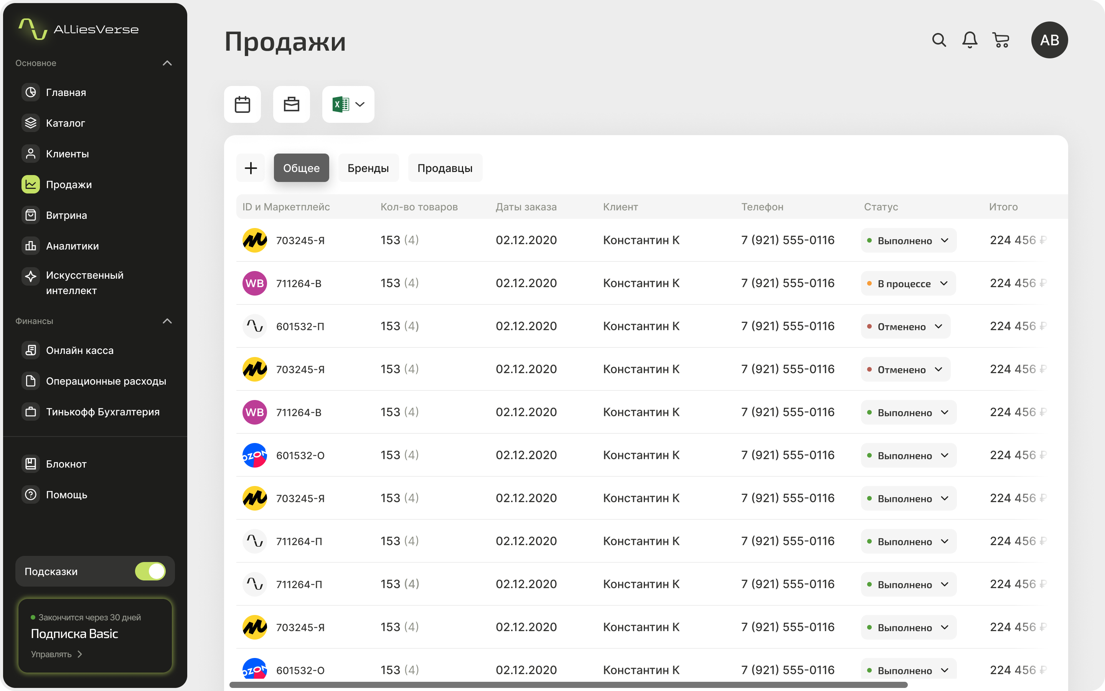1105x691 pixels.
Task: Click the AlliesVerse logo
Action: 79,29
